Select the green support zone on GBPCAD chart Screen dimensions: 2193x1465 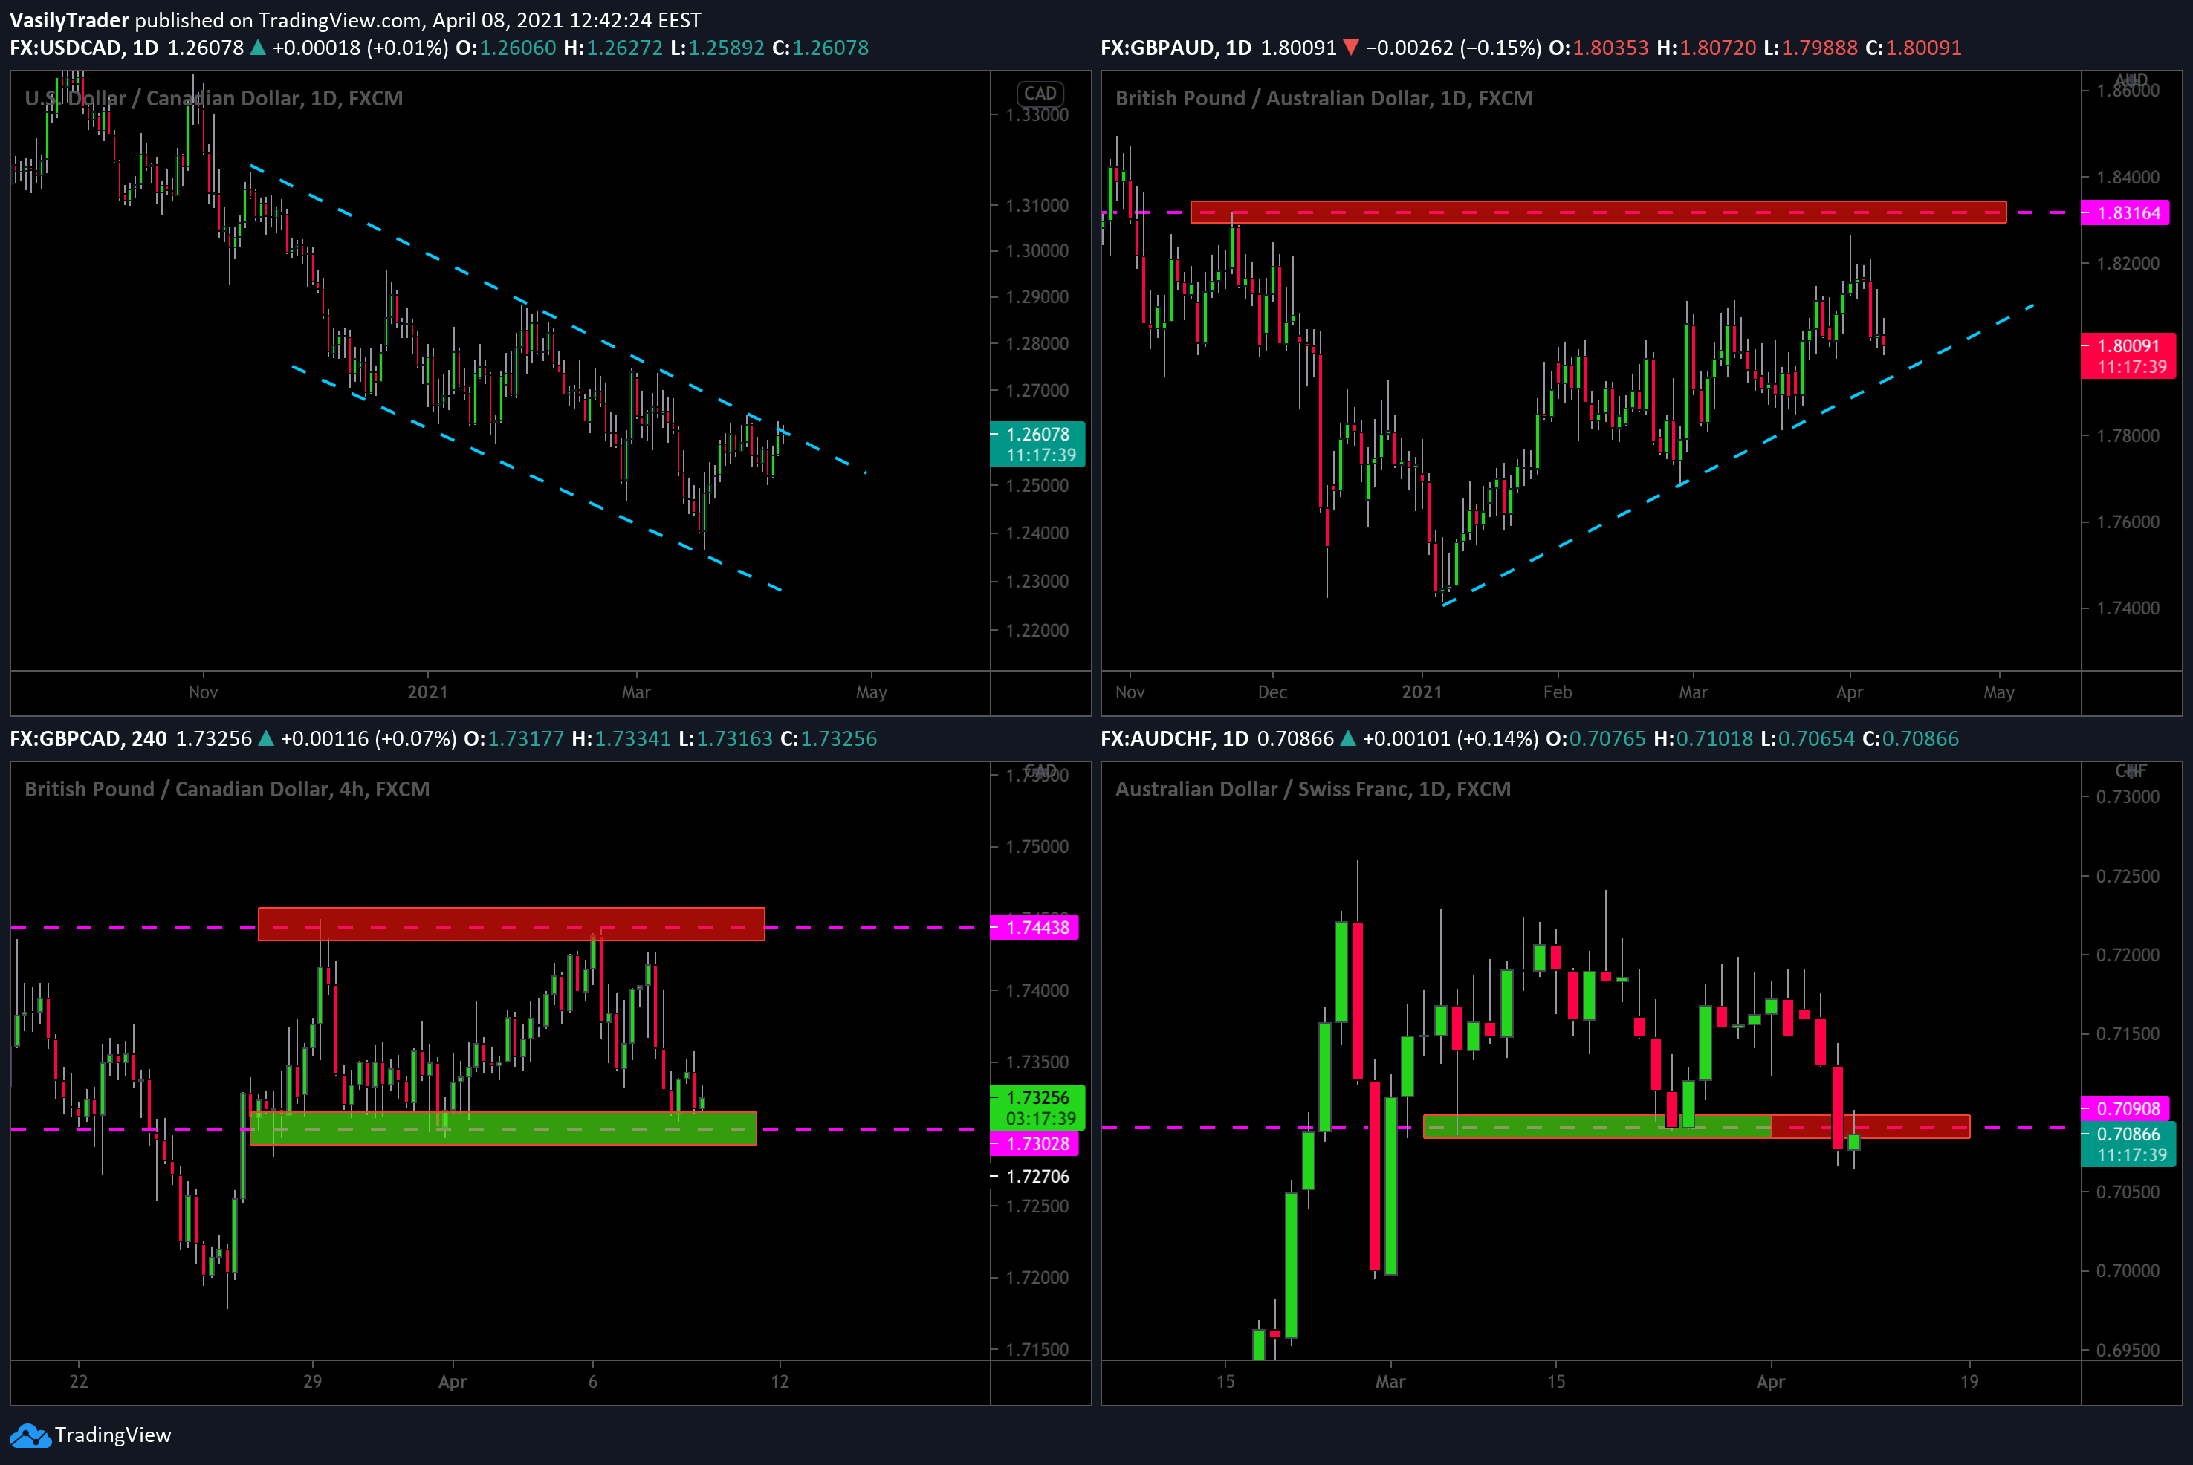[x=502, y=1128]
